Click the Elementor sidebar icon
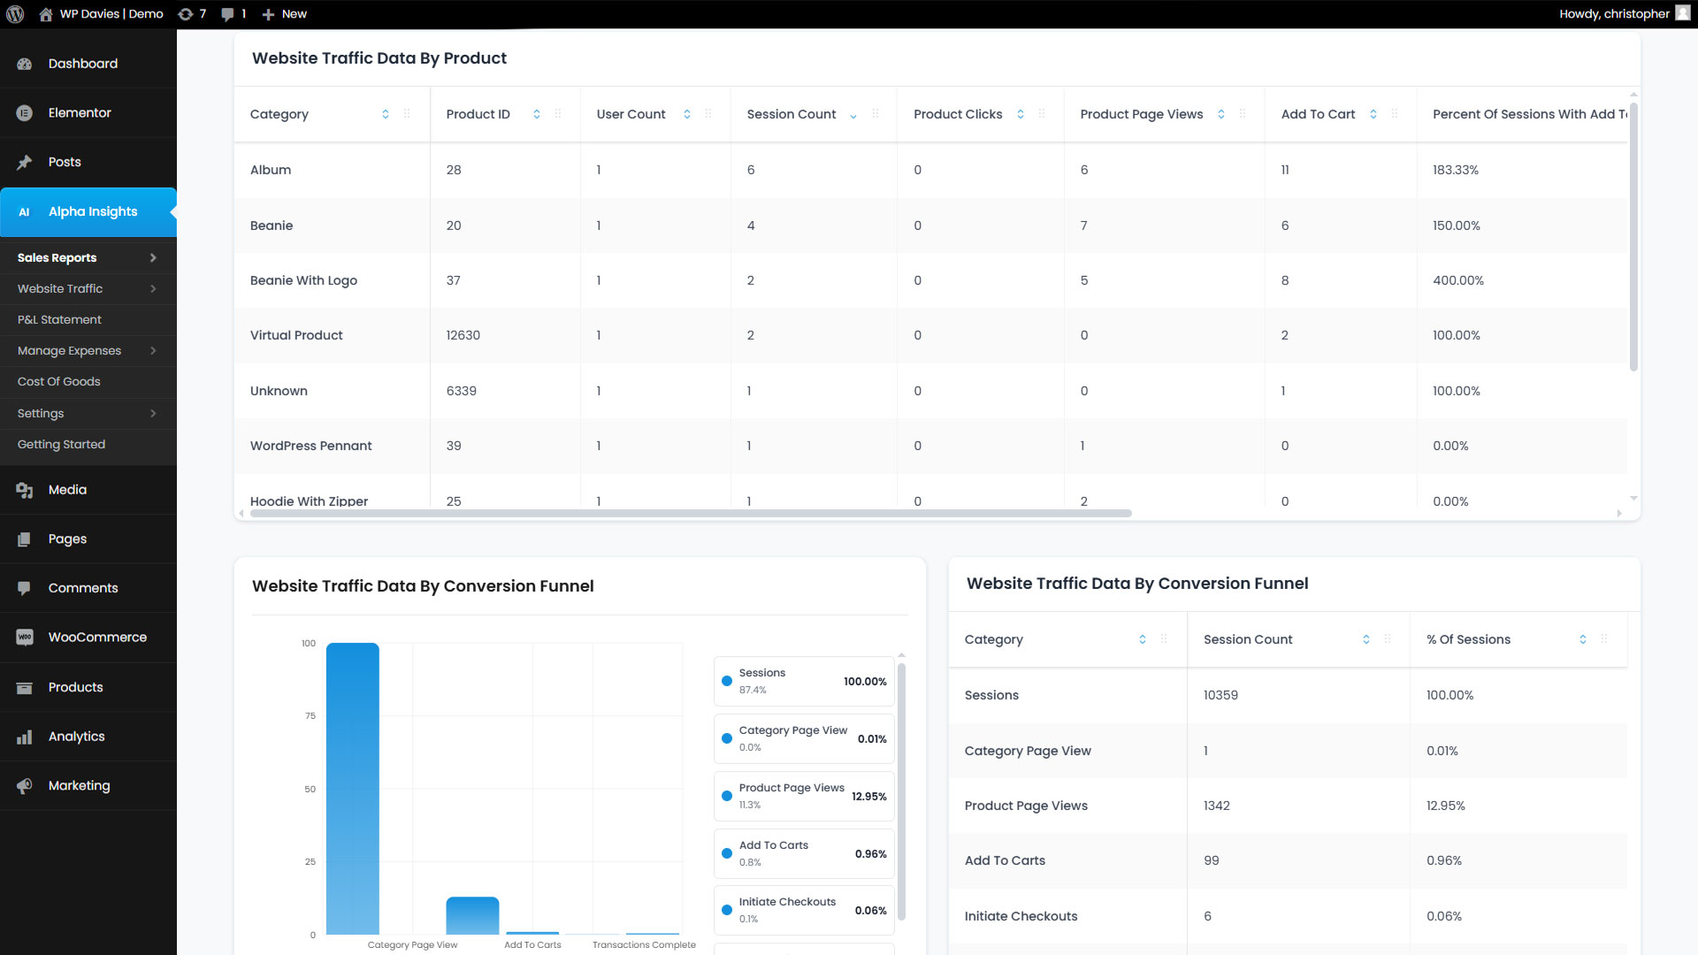The height and width of the screenshot is (955, 1698). [x=25, y=113]
